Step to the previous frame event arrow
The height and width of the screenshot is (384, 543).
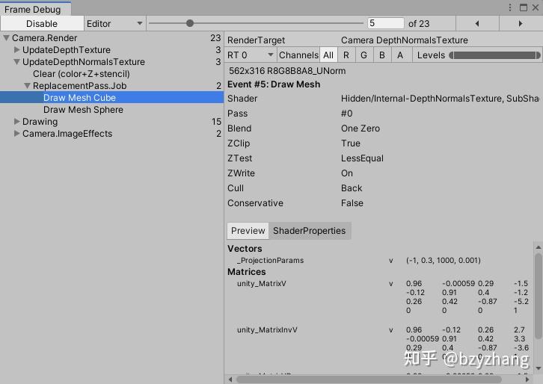(x=477, y=23)
